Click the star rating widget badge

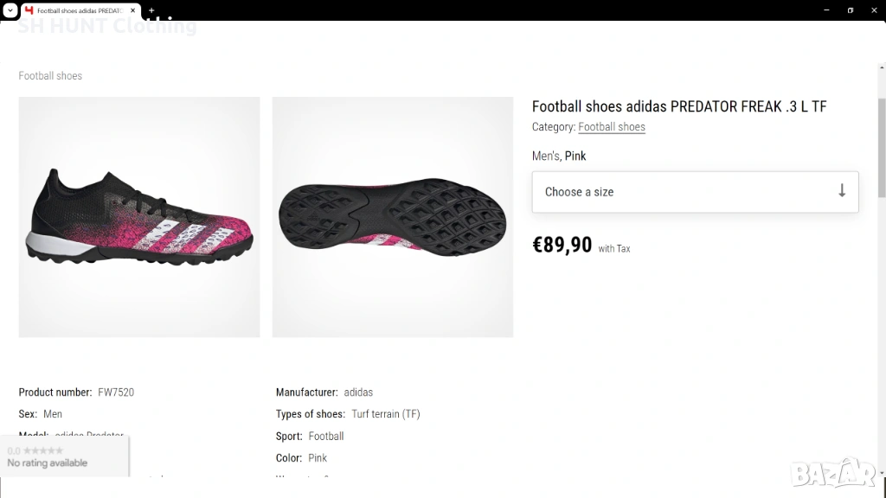coord(64,456)
